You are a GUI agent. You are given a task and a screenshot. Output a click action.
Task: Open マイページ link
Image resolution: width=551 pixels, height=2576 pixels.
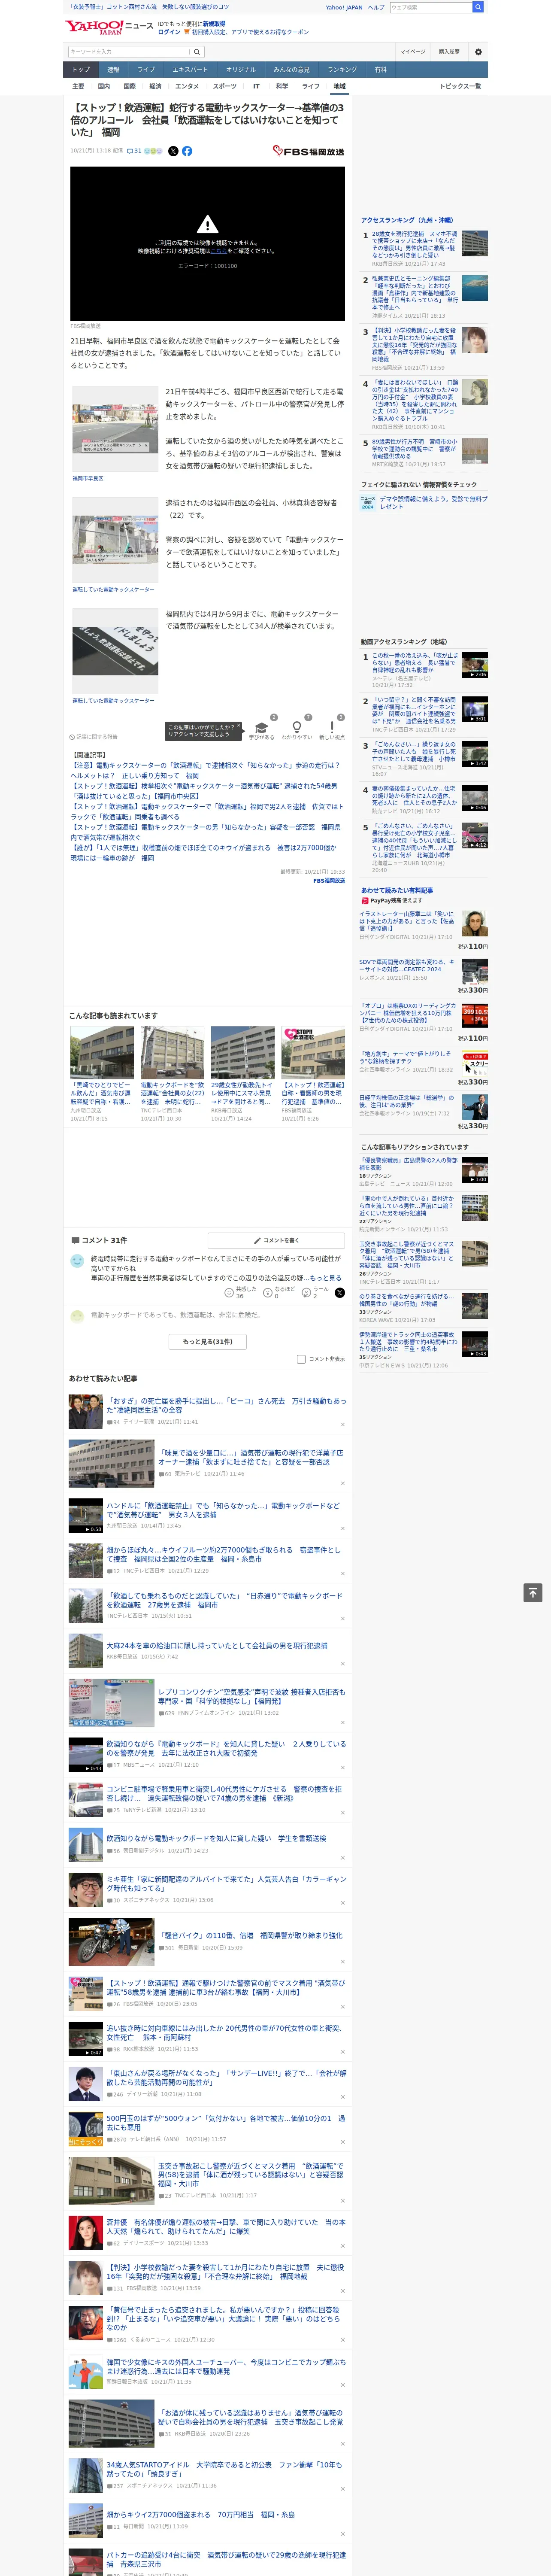point(412,51)
